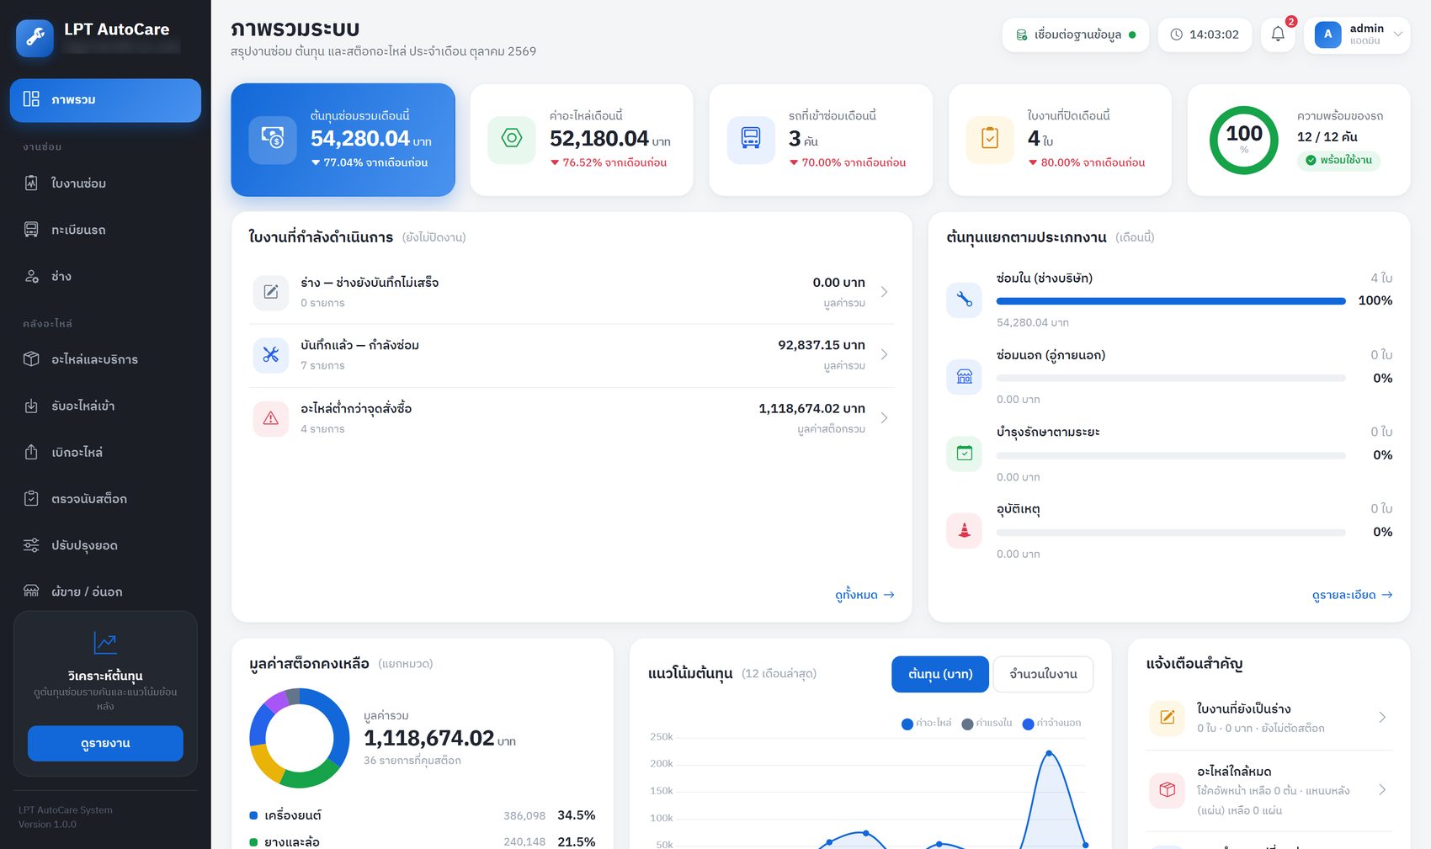Click the draft pencil icon in ร่าง row
1431x849 pixels.
point(271,292)
